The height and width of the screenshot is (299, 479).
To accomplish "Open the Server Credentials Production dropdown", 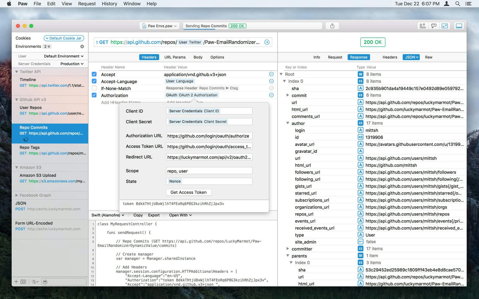I will click(x=72, y=64).
